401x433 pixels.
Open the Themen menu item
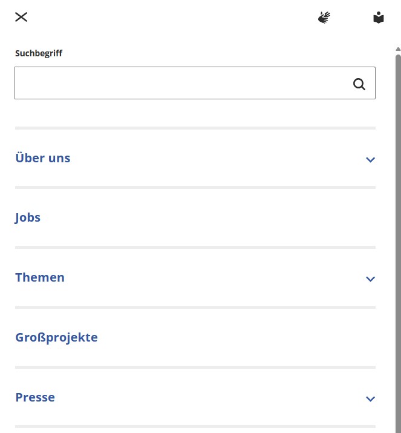tap(40, 277)
